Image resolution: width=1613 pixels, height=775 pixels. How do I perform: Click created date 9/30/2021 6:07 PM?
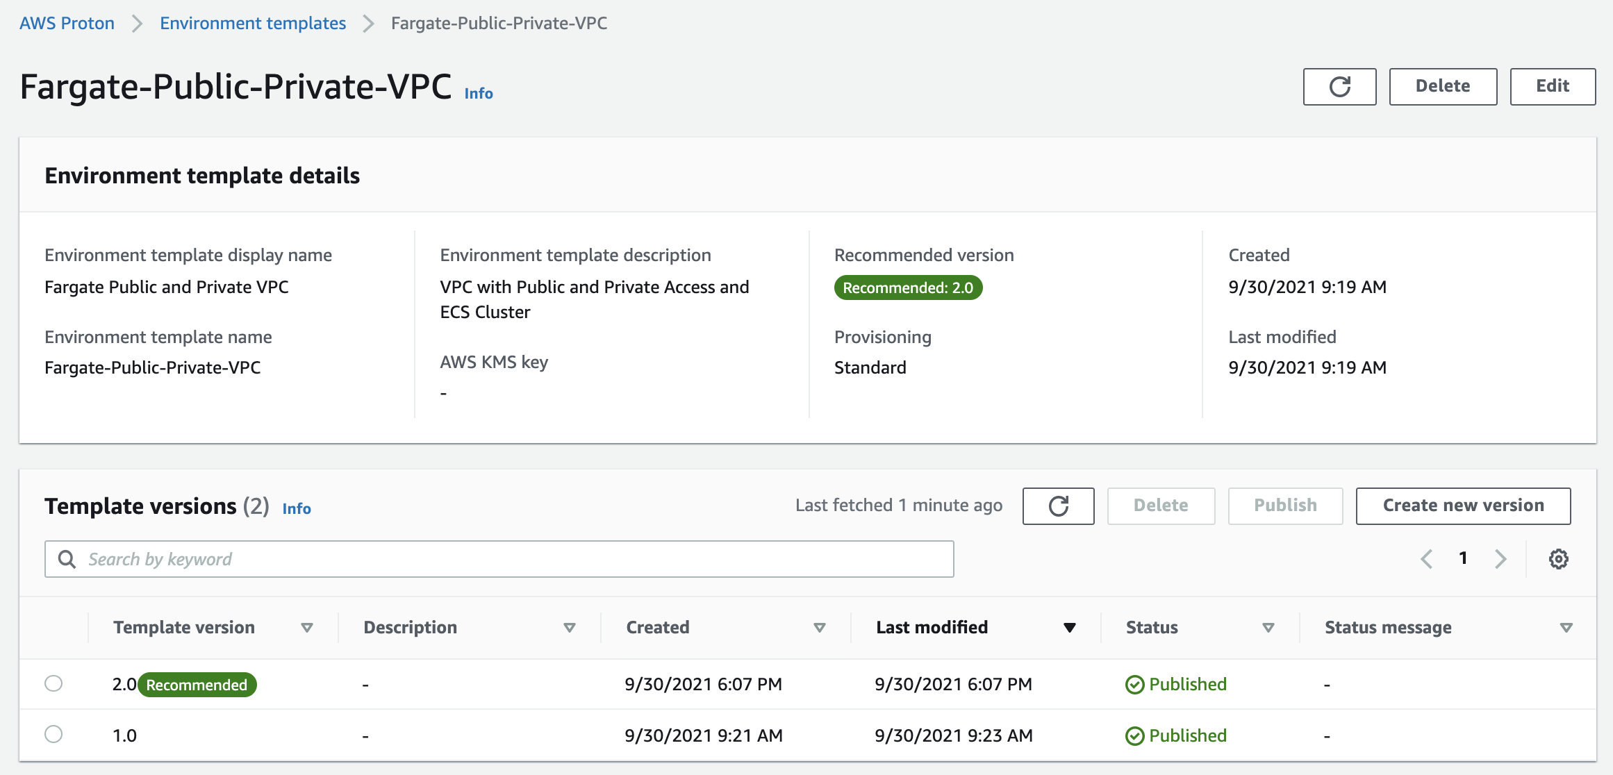click(x=703, y=685)
